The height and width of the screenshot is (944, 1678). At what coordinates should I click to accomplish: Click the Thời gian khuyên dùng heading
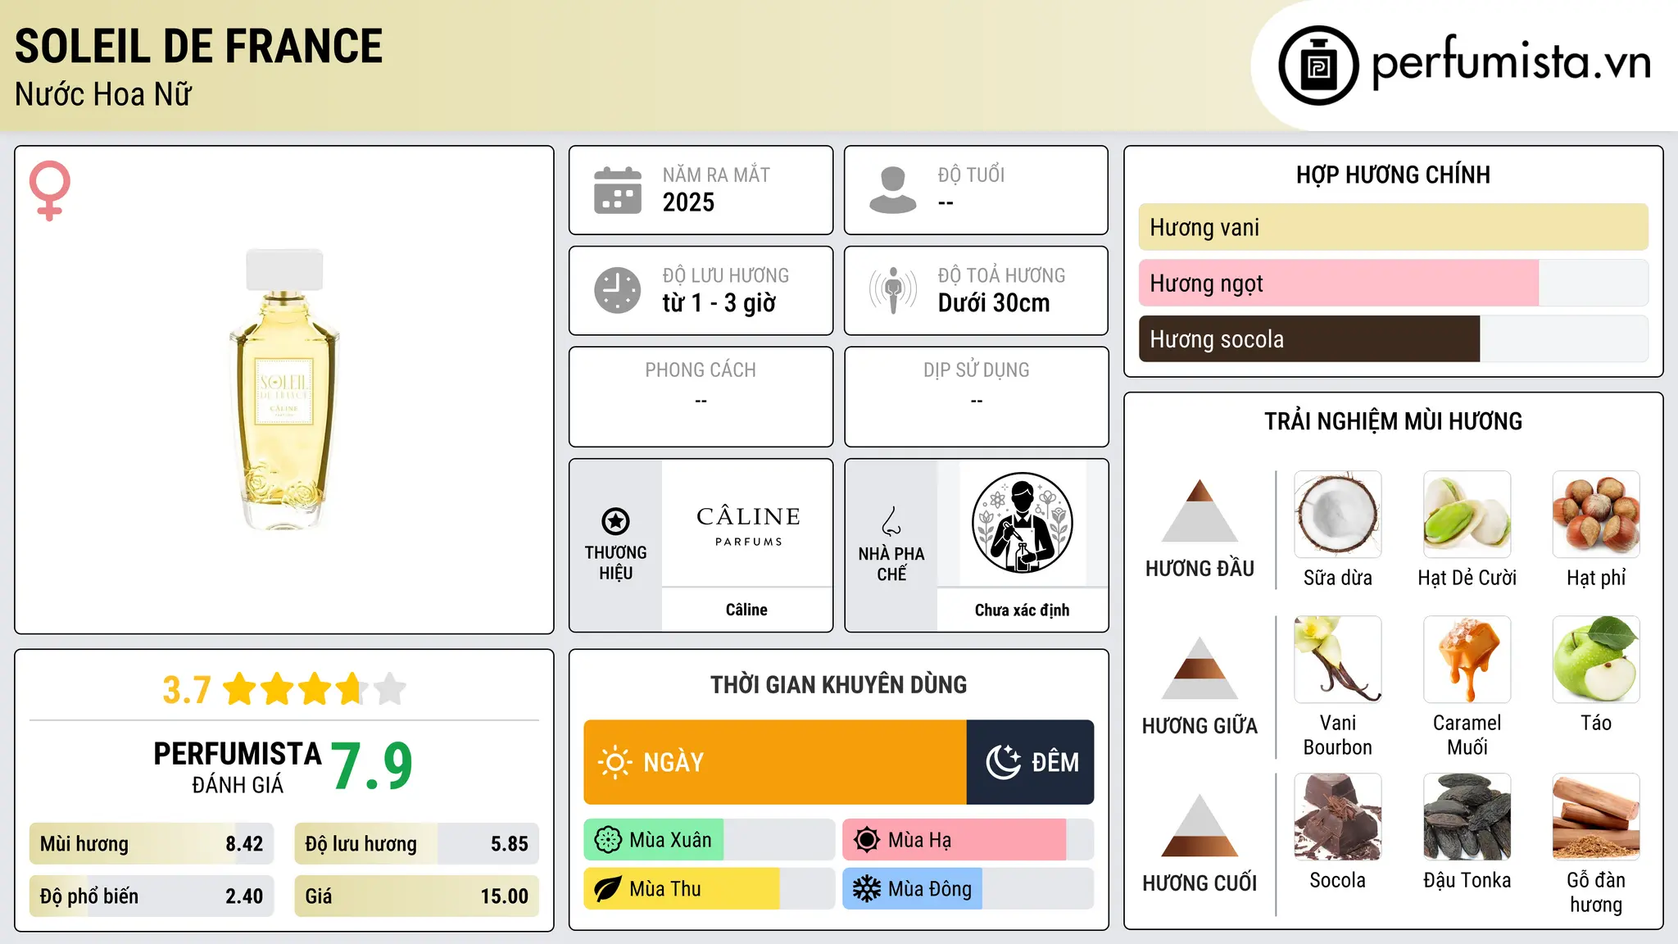[x=838, y=684]
